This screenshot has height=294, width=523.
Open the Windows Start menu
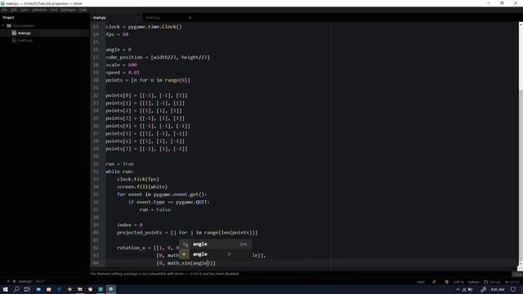(6, 289)
